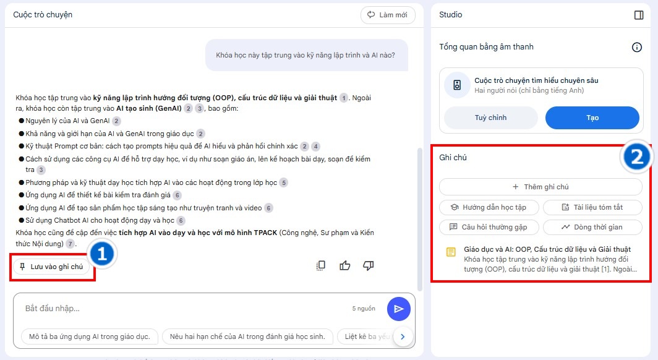
Task: Generate Hướng dẫn học tập study guide
Action: (x=490, y=207)
